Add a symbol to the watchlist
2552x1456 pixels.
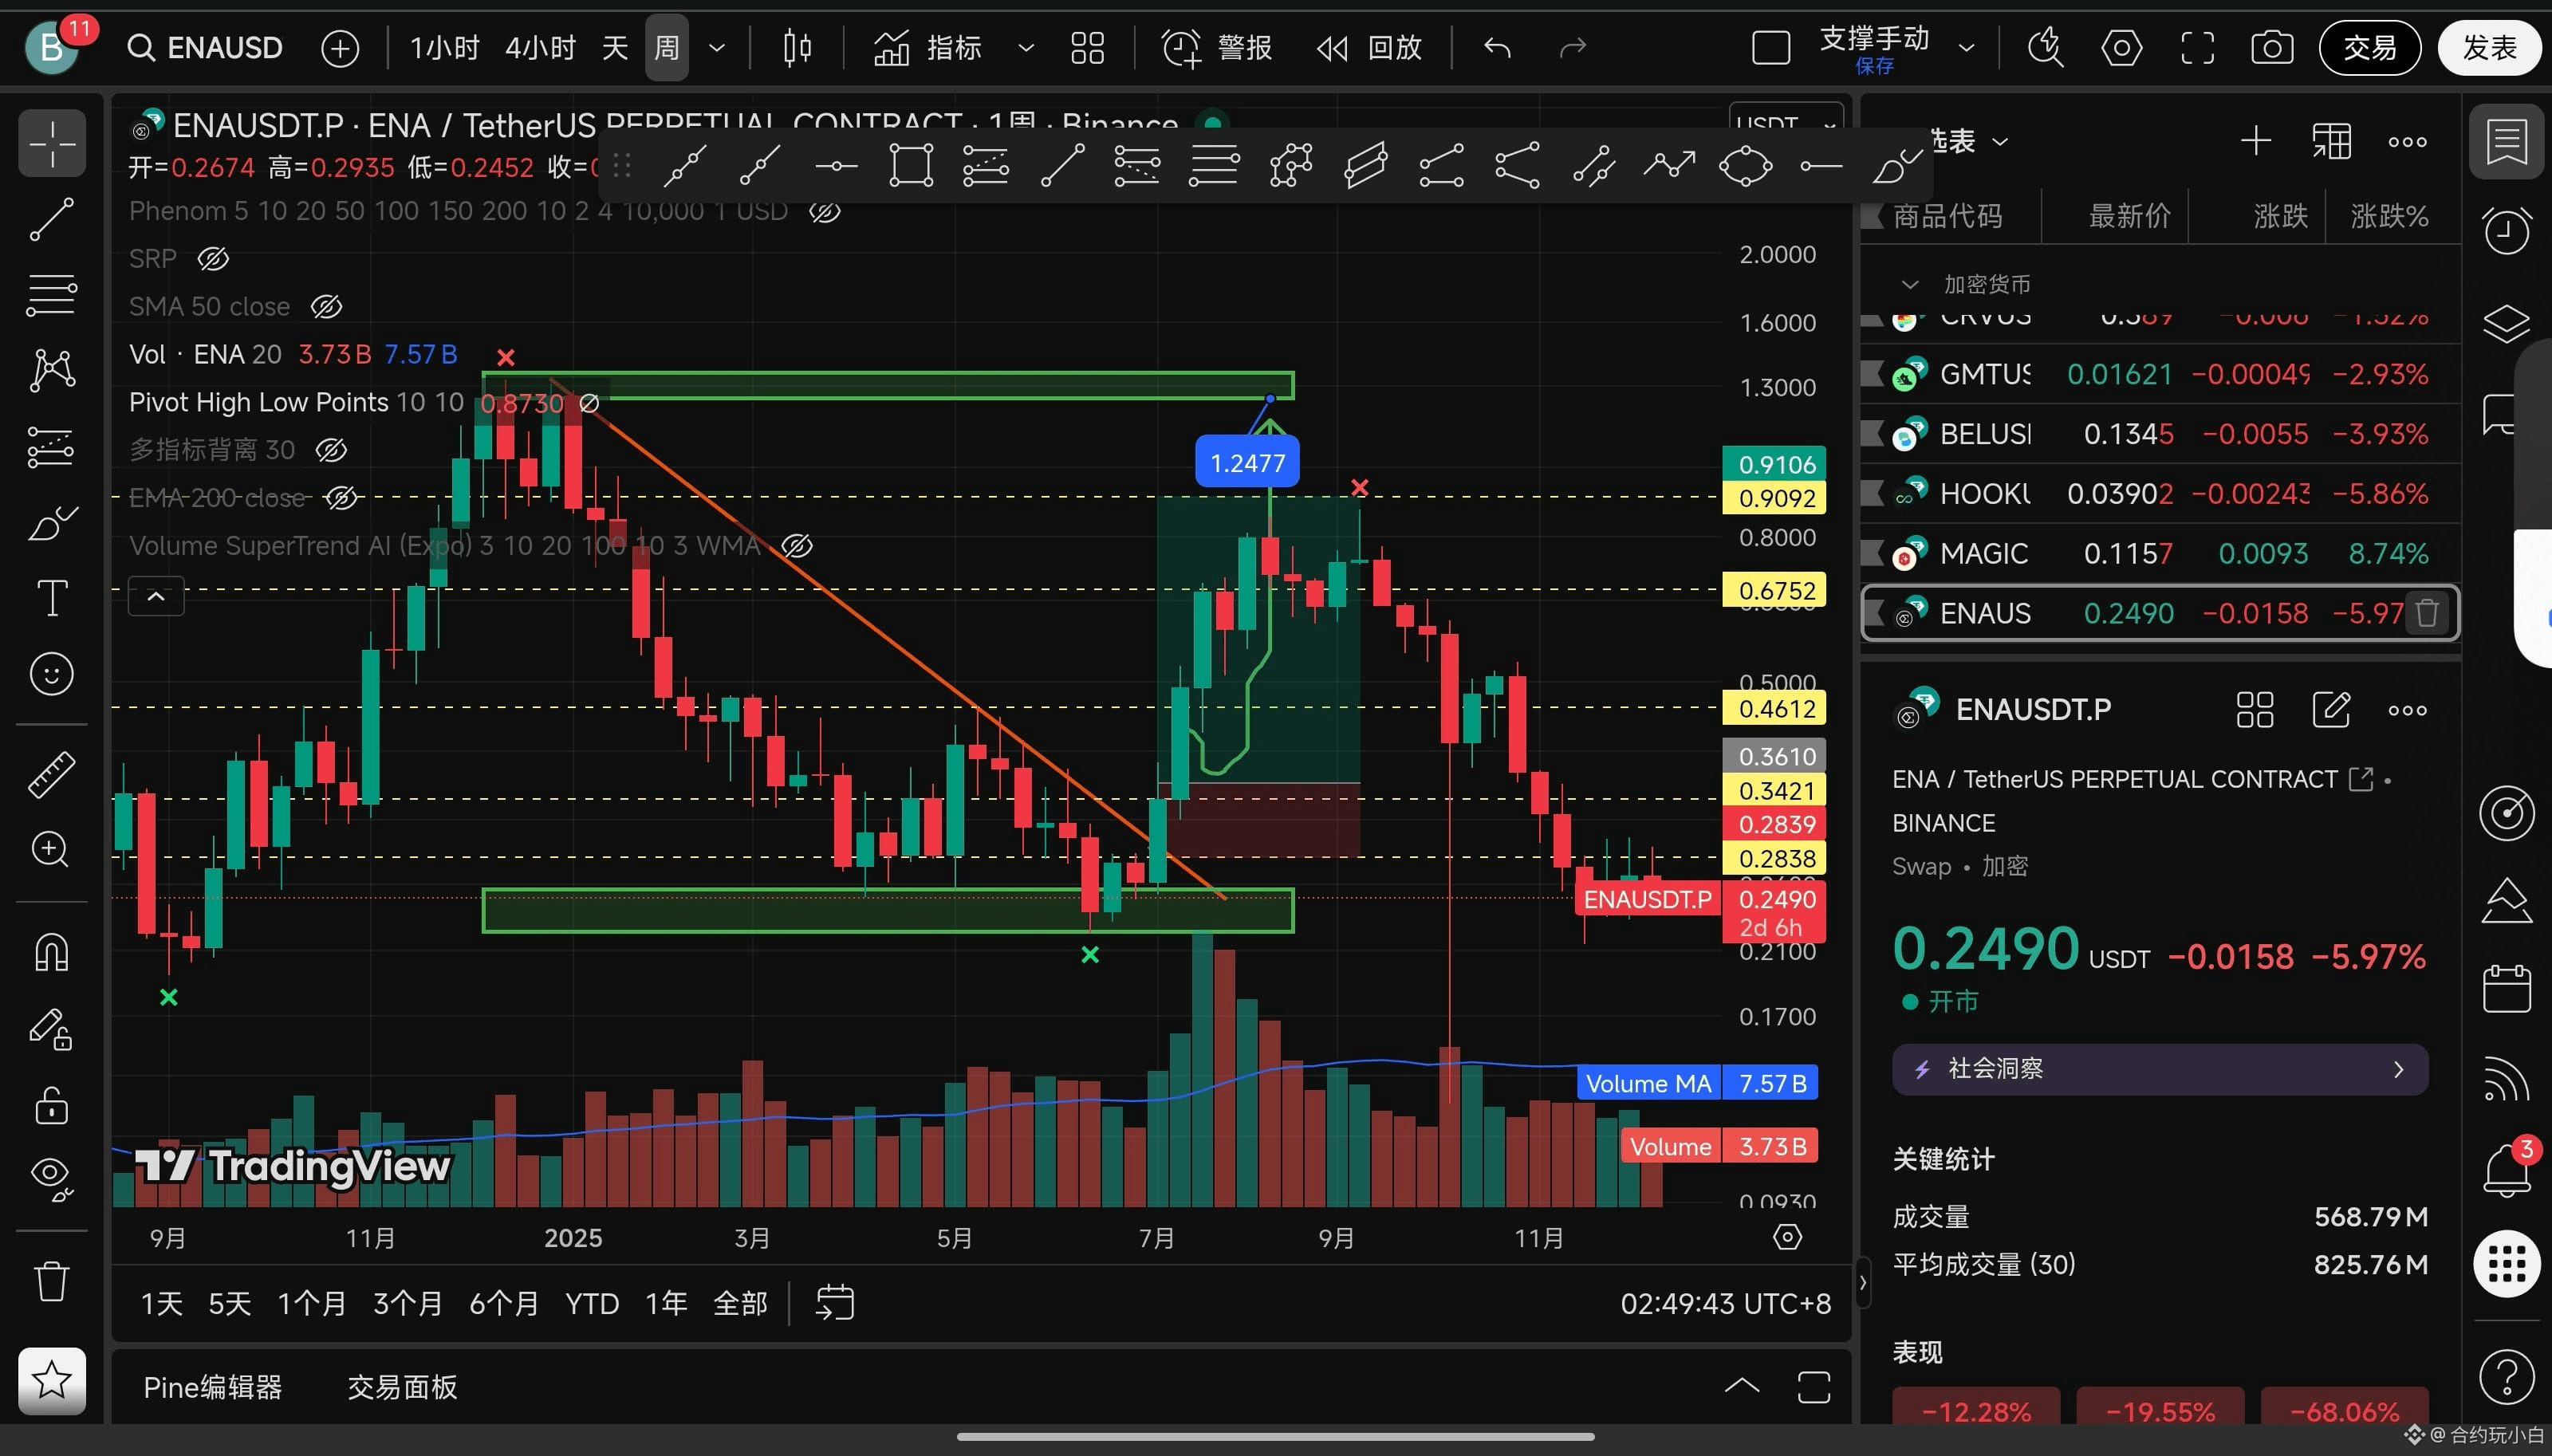pyautogui.click(x=2256, y=141)
